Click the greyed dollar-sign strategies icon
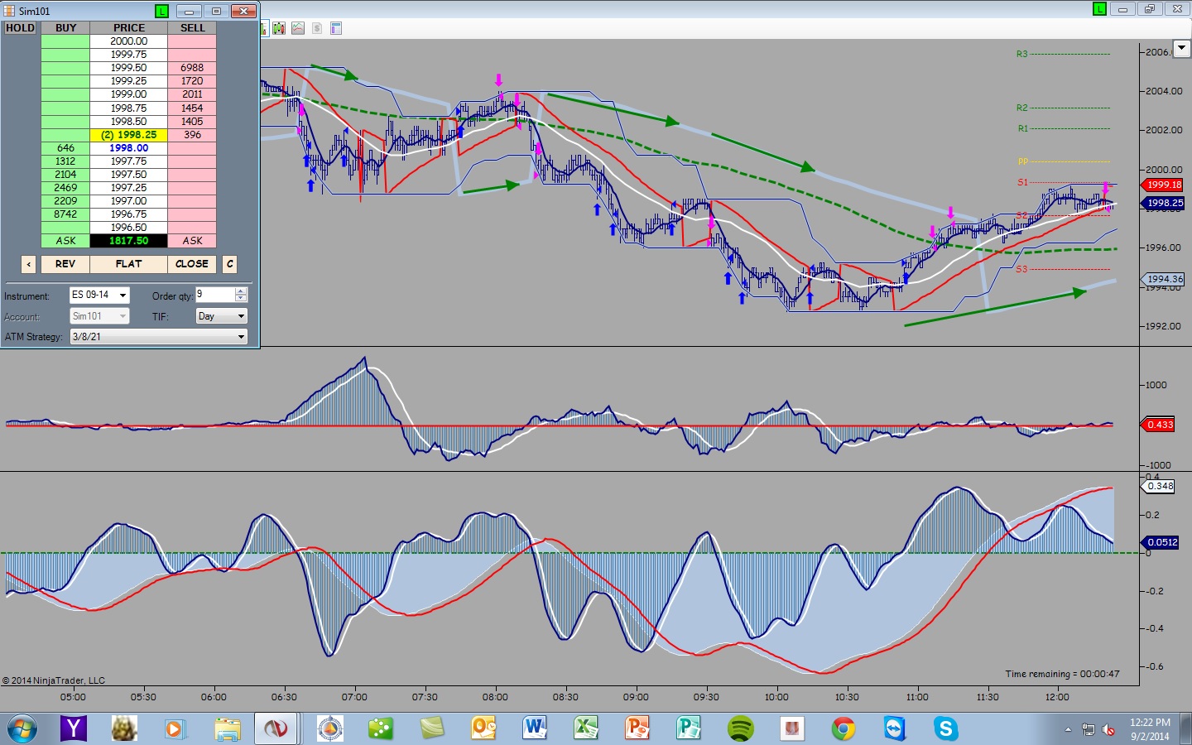The image size is (1192, 745). click(x=317, y=28)
